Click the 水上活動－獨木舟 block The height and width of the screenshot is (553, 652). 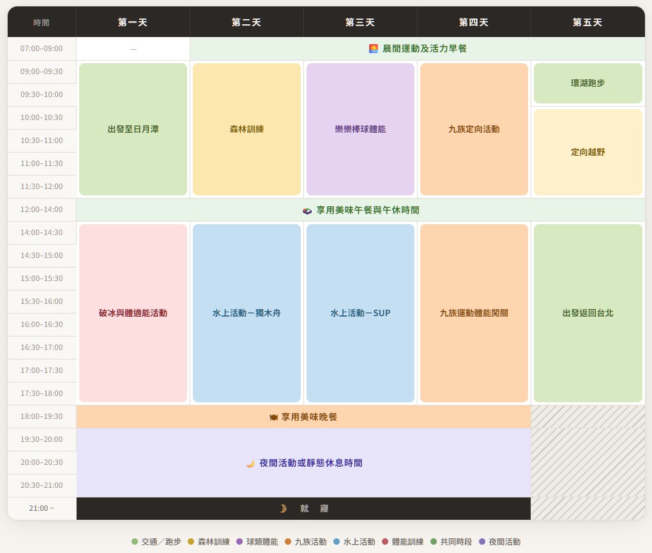coord(246,313)
